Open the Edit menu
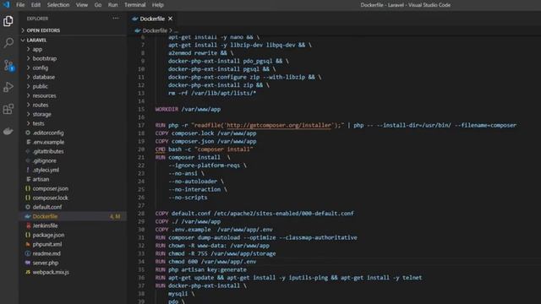This screenshot has height=304, width=541. [36, 5]
